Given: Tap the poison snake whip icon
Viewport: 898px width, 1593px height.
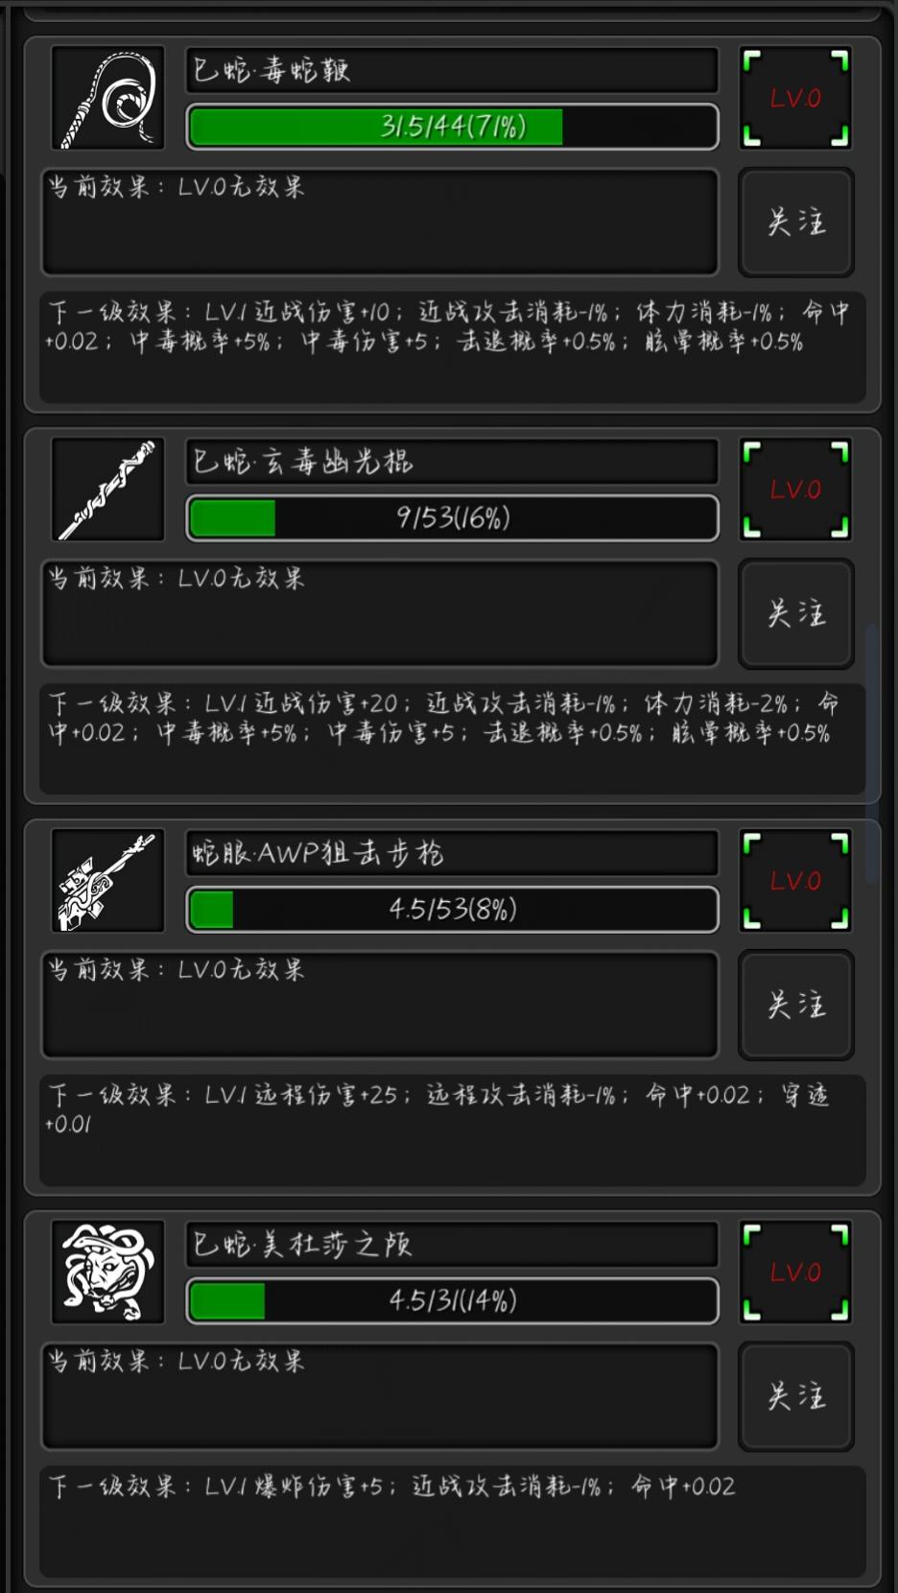Looking at the screenshot, I should [x=107, y=99].
